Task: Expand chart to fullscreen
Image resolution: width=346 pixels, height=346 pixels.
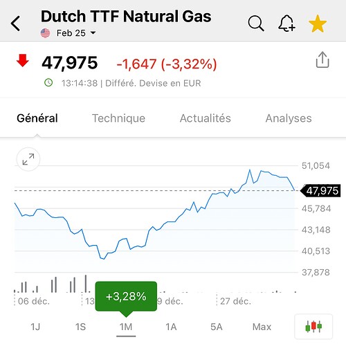Action: tap(28, 159)
